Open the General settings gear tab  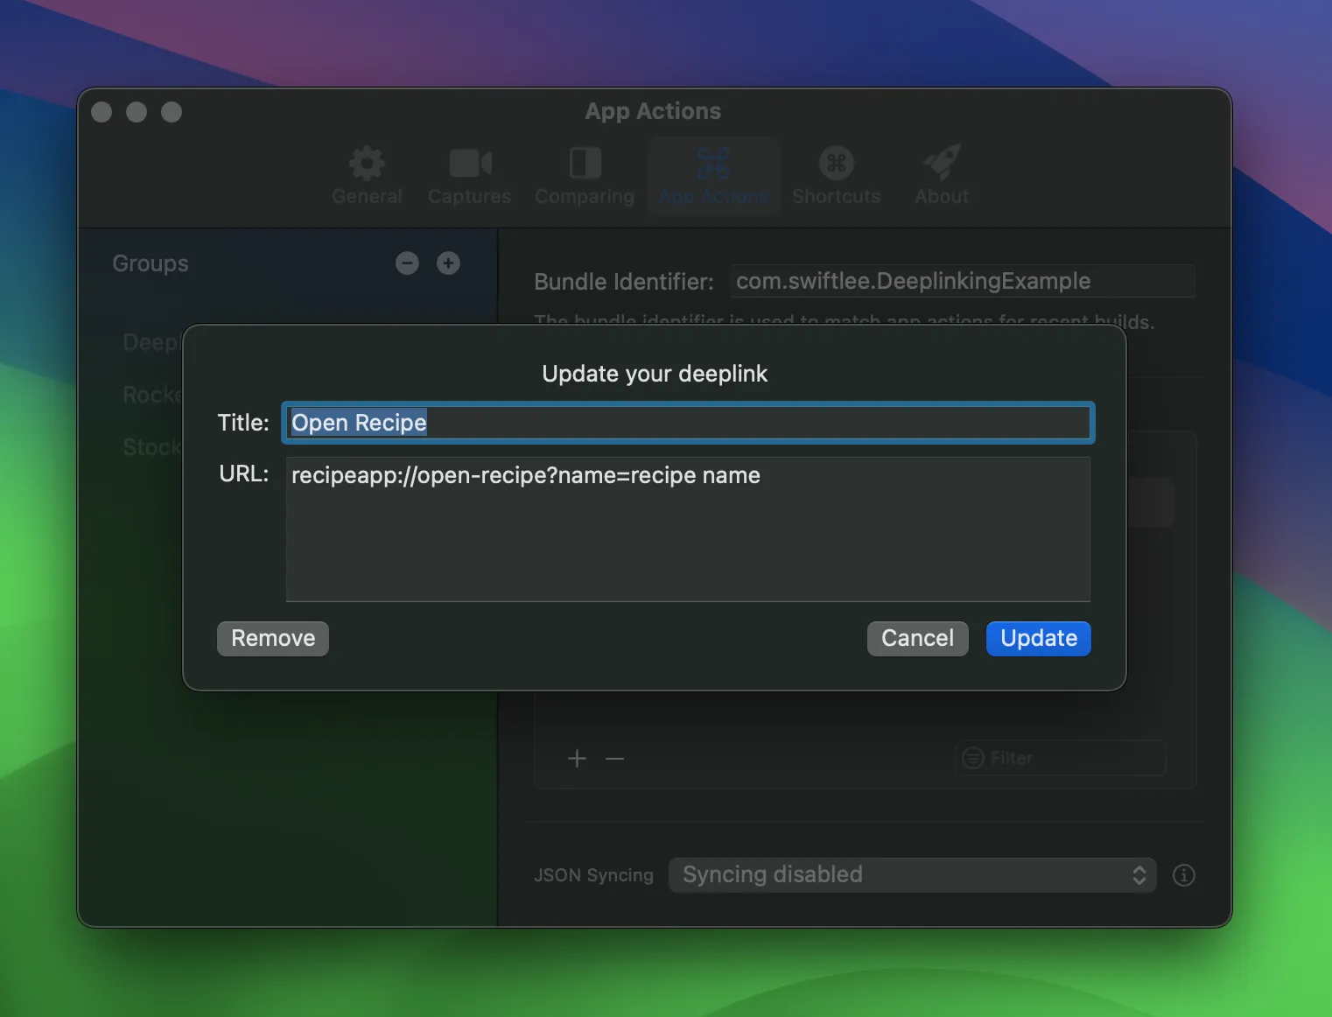tap(367, 176)
